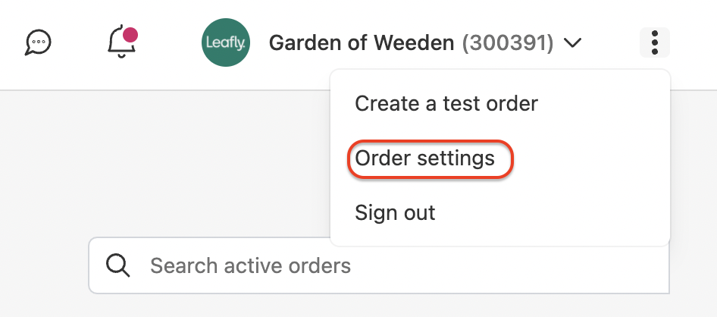
Task: Click the magnifying glass search icon
Action: coord(117,265)
